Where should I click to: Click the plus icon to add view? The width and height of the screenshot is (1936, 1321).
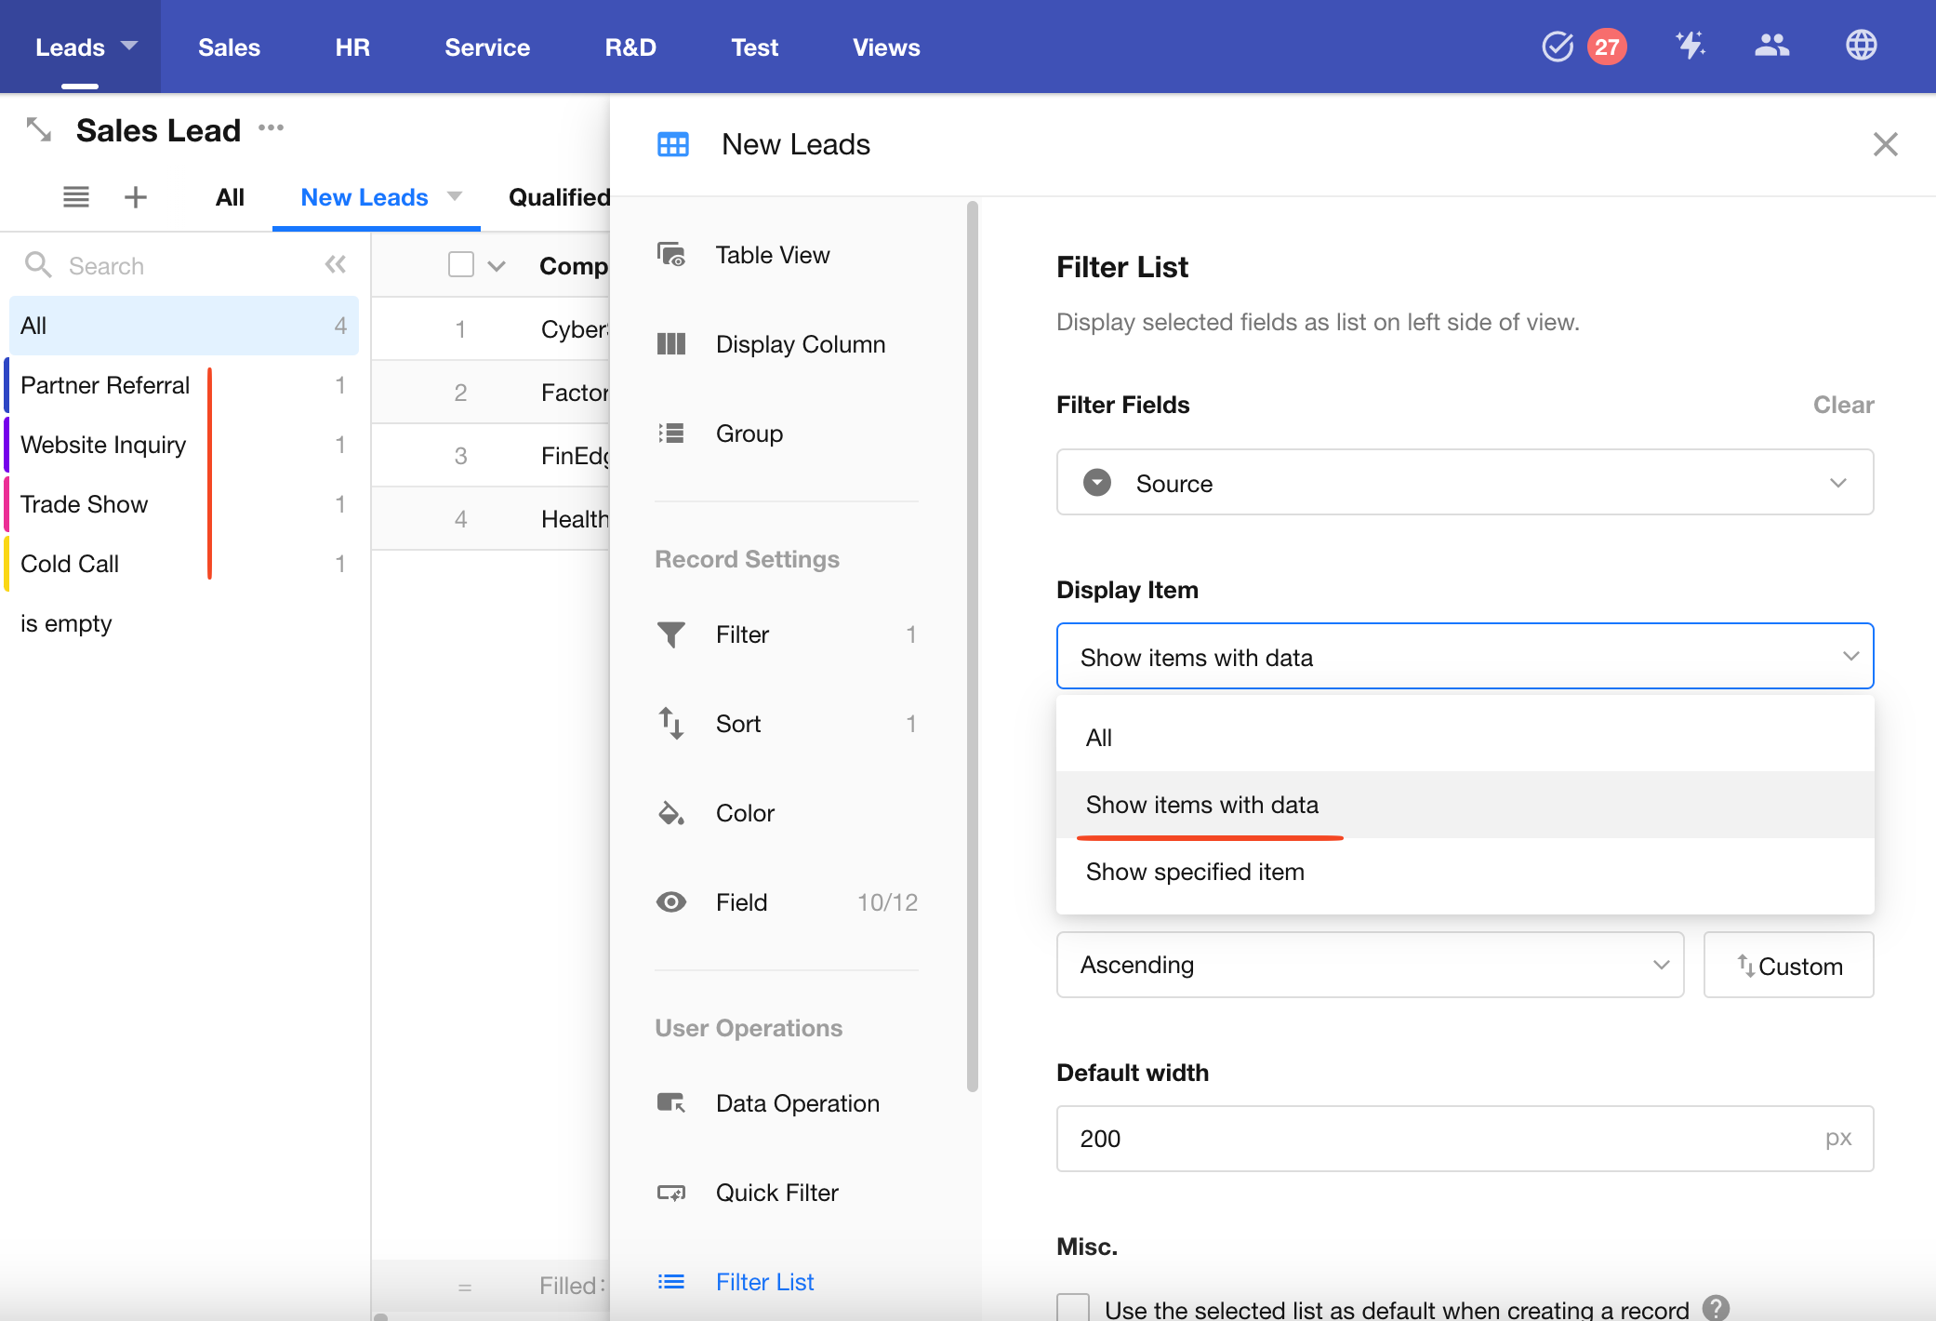136,197
